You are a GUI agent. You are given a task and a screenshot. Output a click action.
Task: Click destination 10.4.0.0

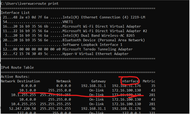(x=28, y=99)
